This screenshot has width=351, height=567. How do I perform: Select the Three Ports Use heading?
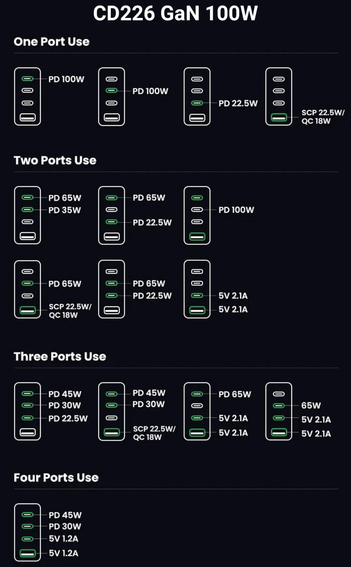click(60, 356)
